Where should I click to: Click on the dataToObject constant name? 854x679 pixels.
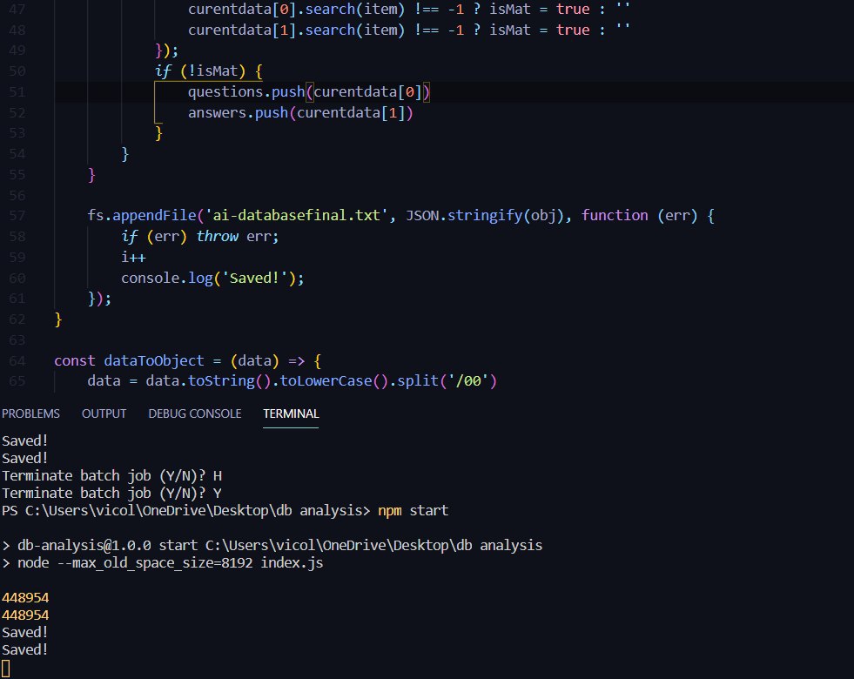(x=154, y=361)
